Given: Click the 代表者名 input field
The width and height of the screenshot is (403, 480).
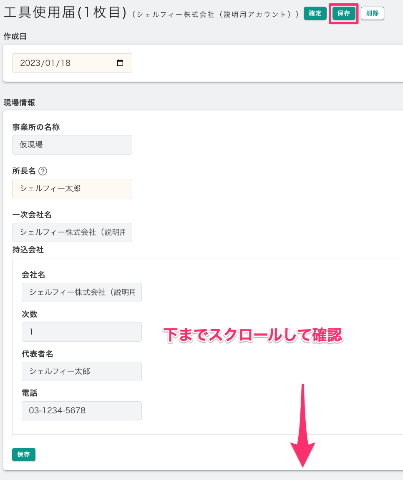Looking at the screenshot, I should click(x=82, y=371).
